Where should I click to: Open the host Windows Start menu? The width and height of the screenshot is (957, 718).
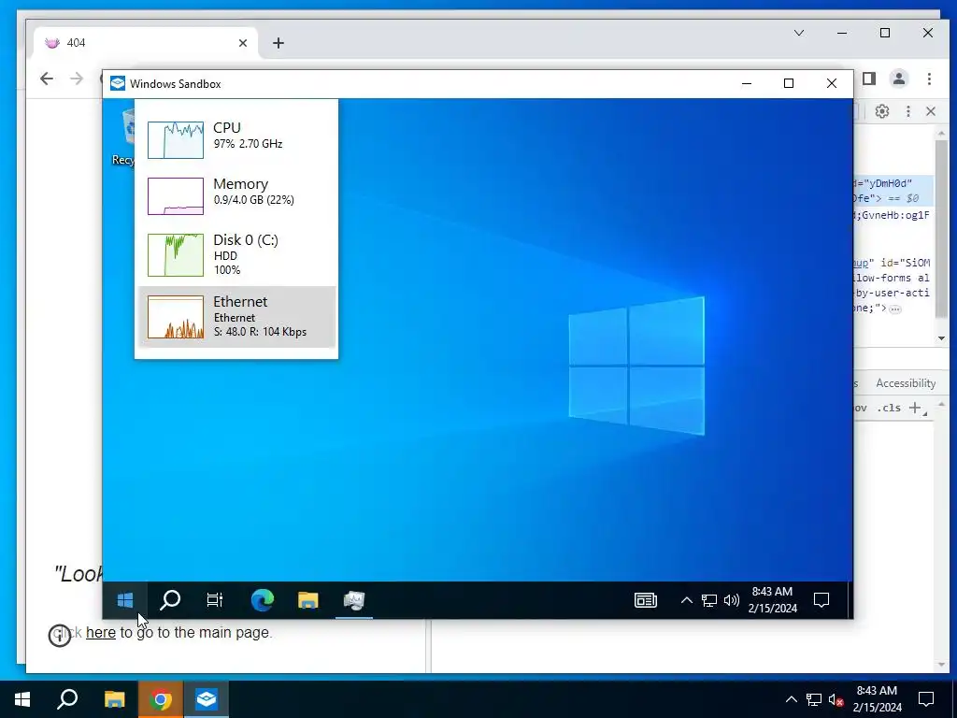22,699
